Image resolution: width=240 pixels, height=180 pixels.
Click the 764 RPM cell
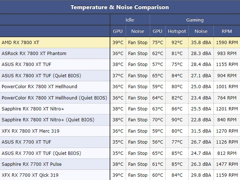227,98
